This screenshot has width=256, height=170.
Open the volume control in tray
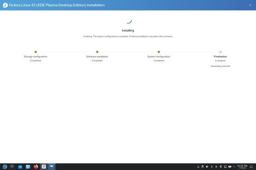coord(207,166)
